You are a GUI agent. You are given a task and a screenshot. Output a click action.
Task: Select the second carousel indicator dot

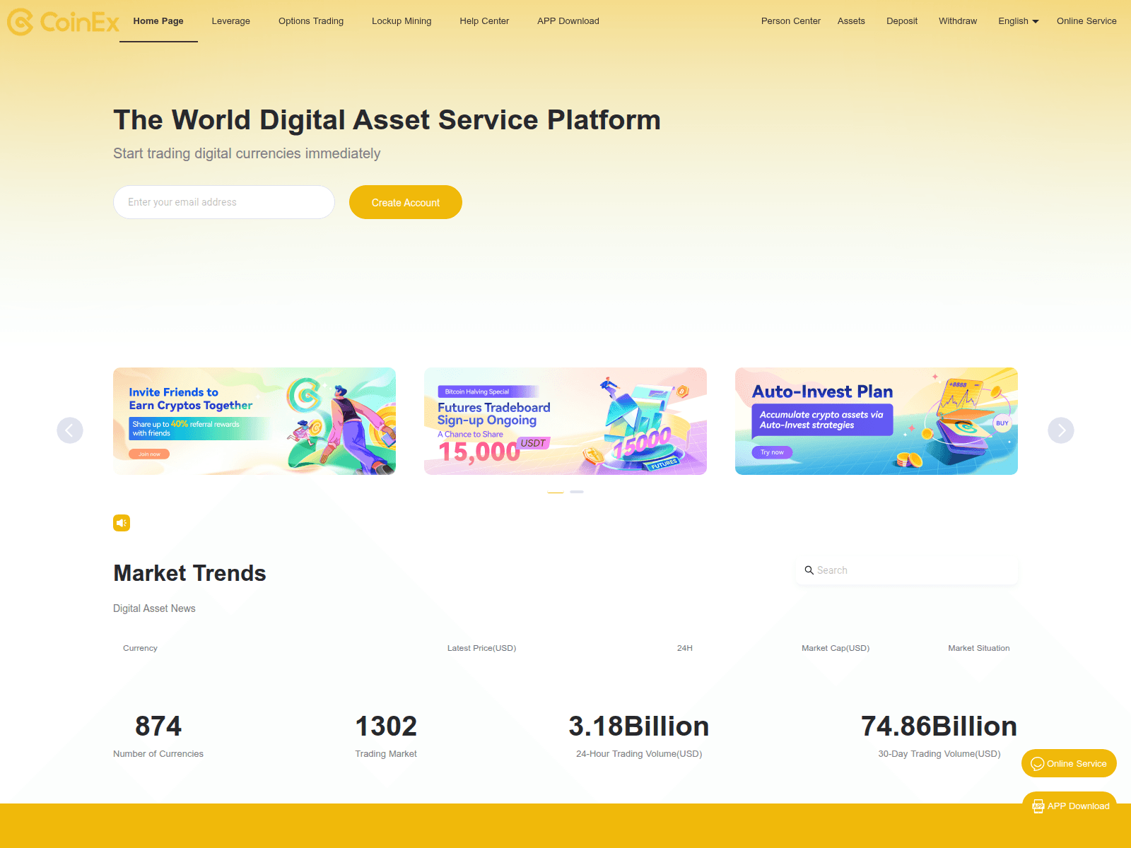[577, 492]
